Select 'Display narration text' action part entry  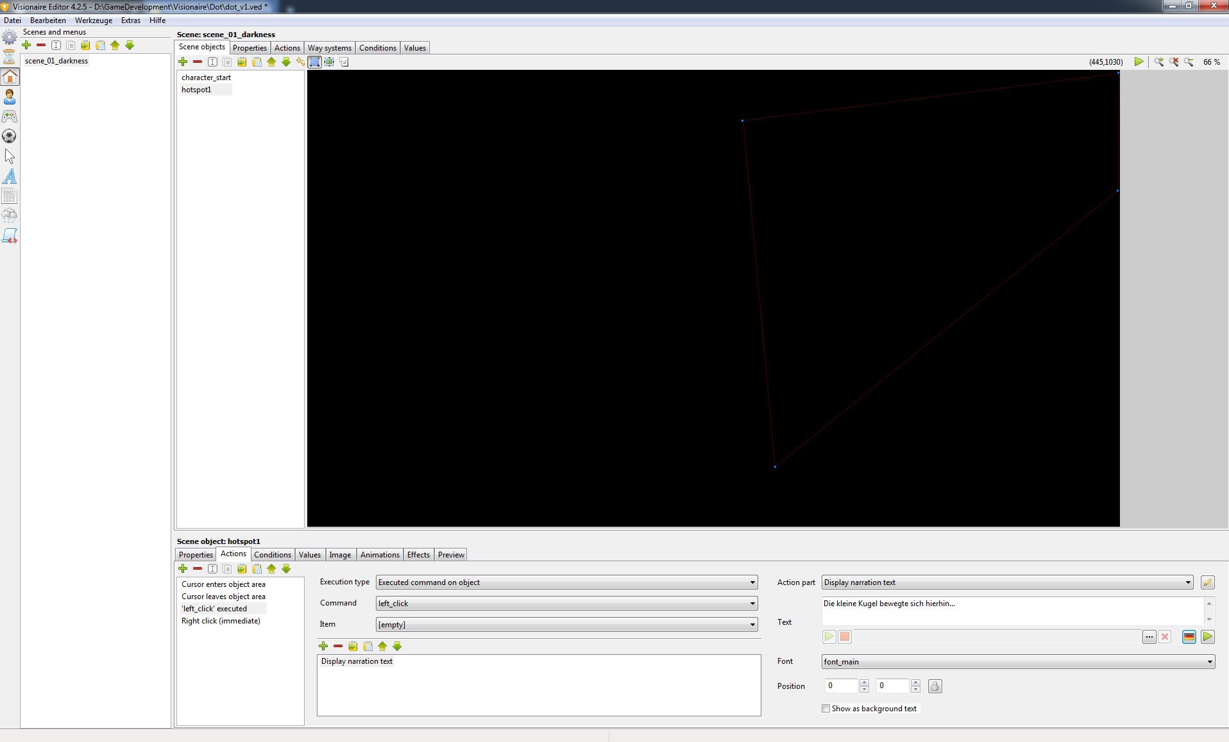357,661
